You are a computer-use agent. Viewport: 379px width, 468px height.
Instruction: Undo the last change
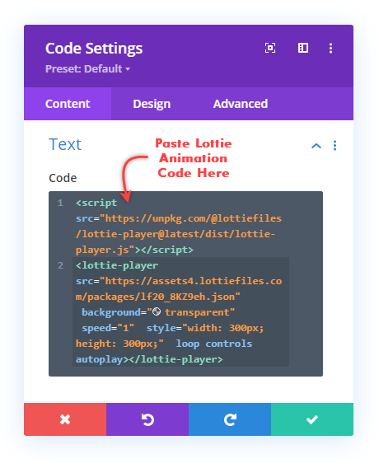147,419
